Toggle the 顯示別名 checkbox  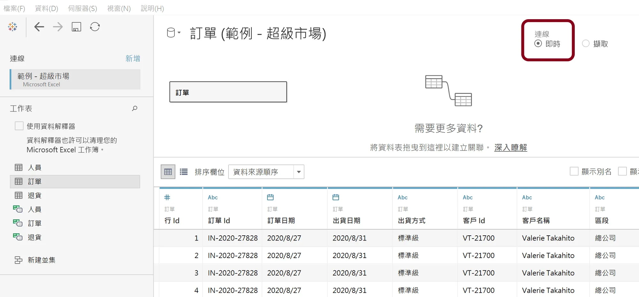(x=574, y=171)
